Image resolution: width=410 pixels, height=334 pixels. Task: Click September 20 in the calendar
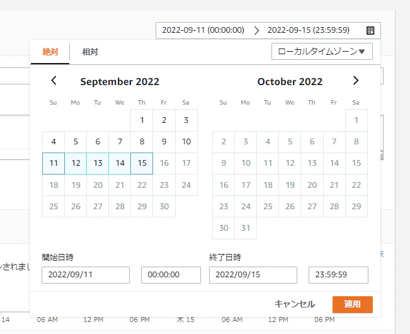98,185
